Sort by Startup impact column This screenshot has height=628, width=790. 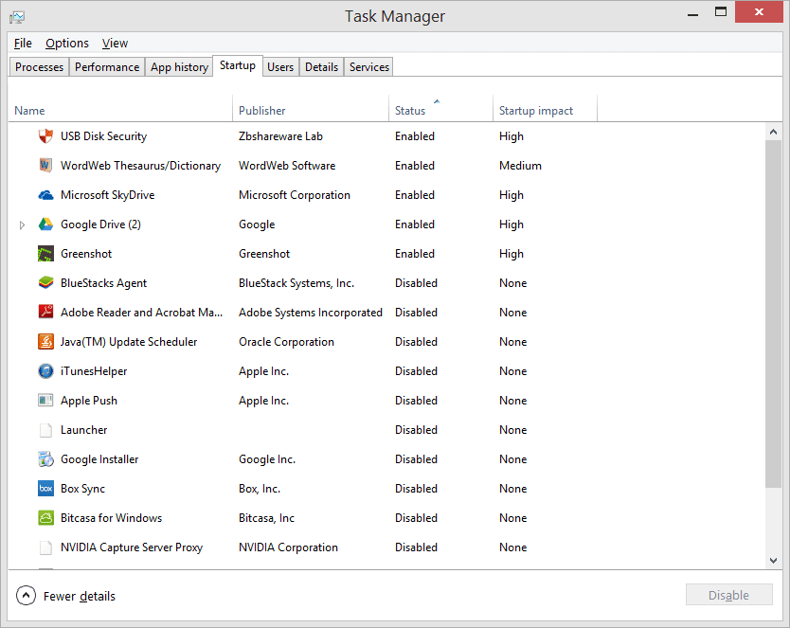(x=536, y=111)
